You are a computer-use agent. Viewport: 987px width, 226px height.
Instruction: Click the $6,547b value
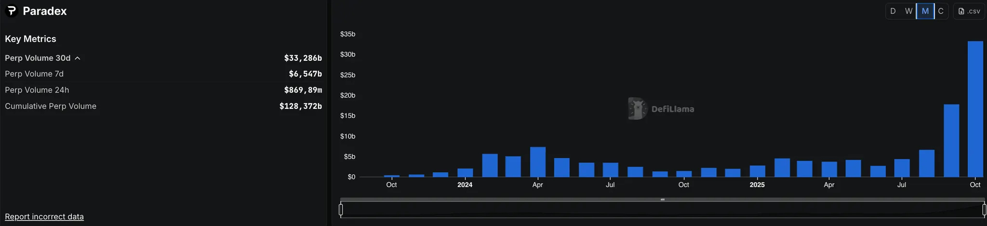305,74
